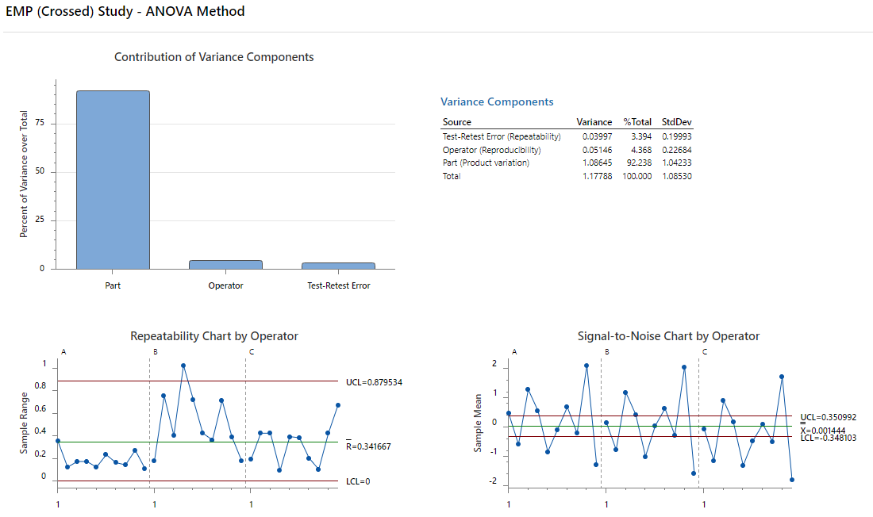Click the Operator bar in the contribution chart
The image size is (873, 517).
click(225, 263)
